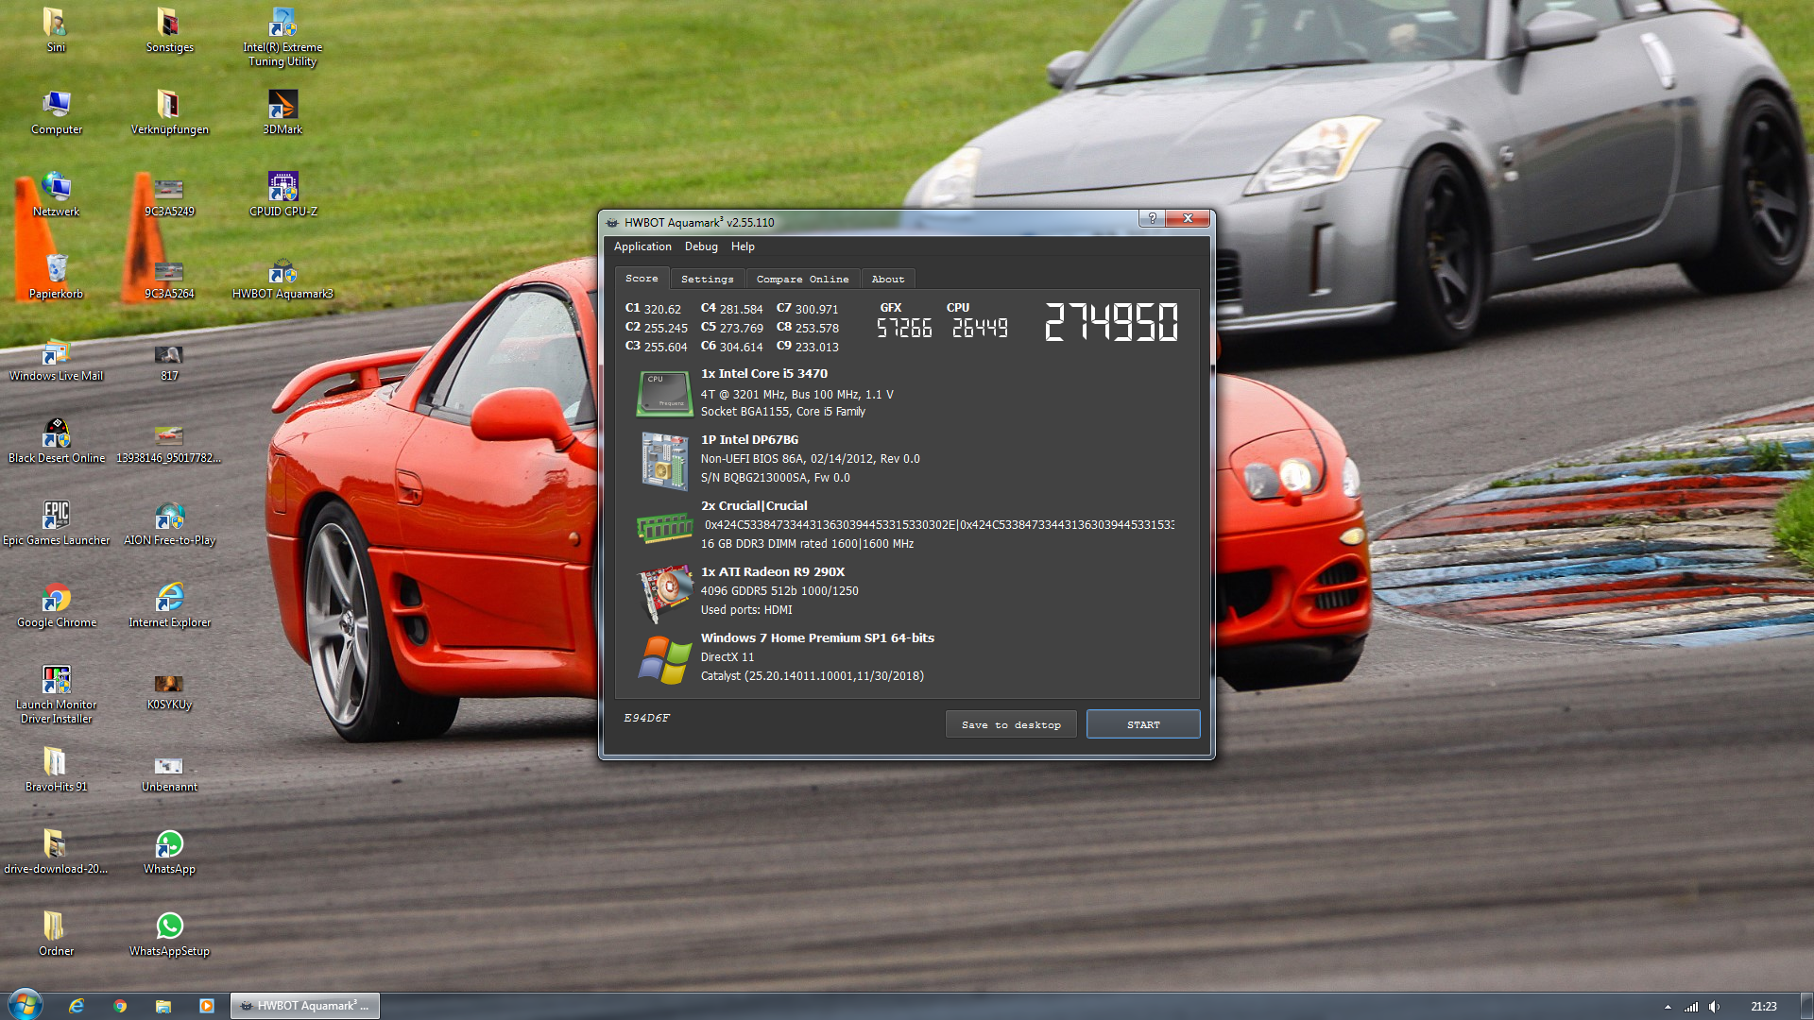The image size is (1814, 1020).
Task: Switch to the About tab
Action: pos(888,280)
